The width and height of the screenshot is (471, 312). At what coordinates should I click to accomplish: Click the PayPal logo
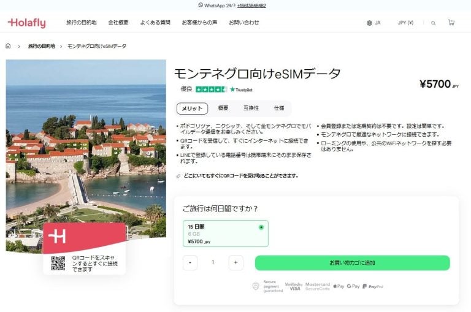tap(373, 286)
